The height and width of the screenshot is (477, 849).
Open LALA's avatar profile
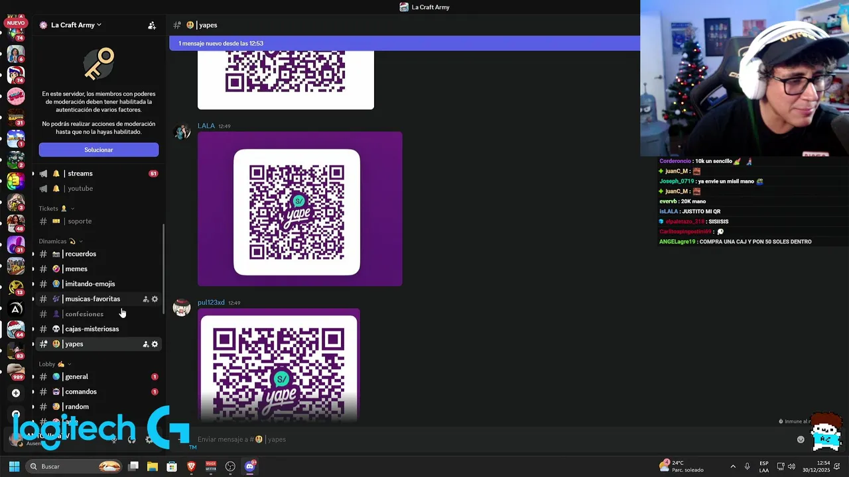click(182, 131)
